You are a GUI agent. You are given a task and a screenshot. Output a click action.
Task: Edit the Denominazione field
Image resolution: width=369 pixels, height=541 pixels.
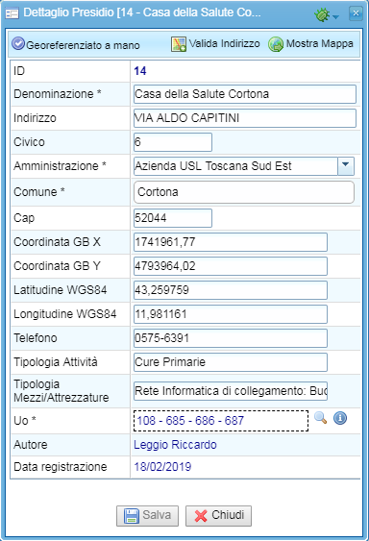point(245,94)
